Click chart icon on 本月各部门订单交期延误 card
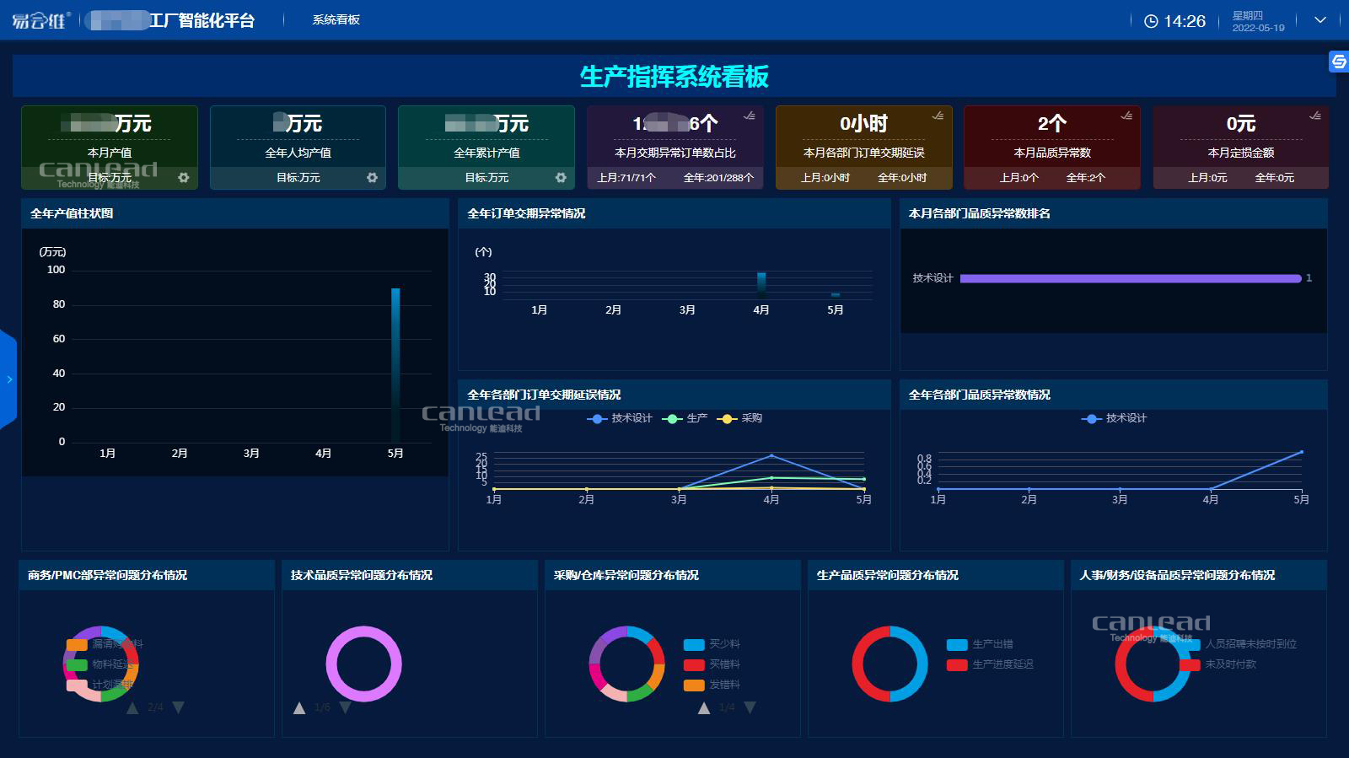 (x=938, y=116)
